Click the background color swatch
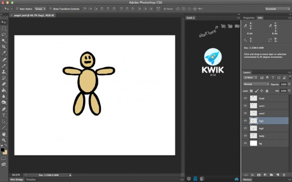 click(x=6, y=152)
